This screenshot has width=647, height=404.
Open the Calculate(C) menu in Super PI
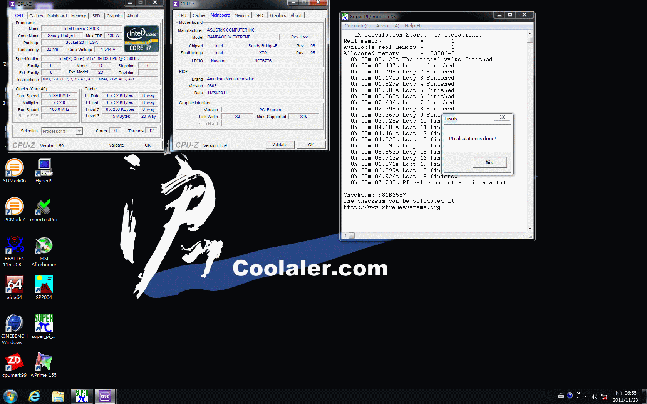point(357,26)
